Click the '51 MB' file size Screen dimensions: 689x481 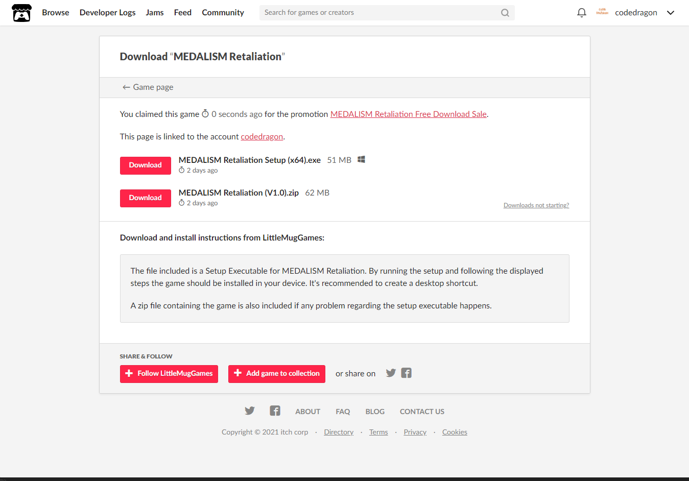pyautogui.click(x=339, y=160)
